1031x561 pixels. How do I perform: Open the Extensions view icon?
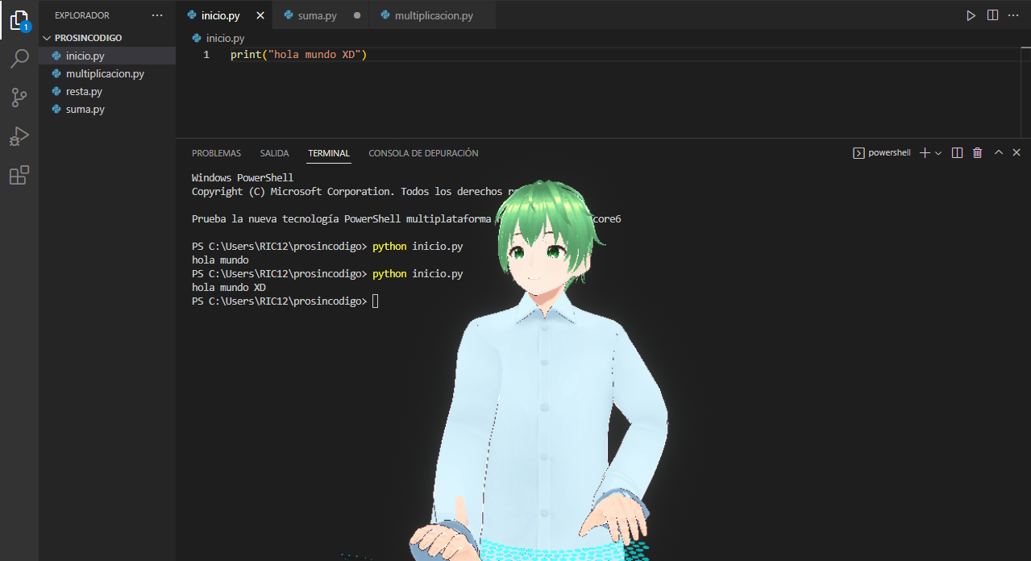19,175
